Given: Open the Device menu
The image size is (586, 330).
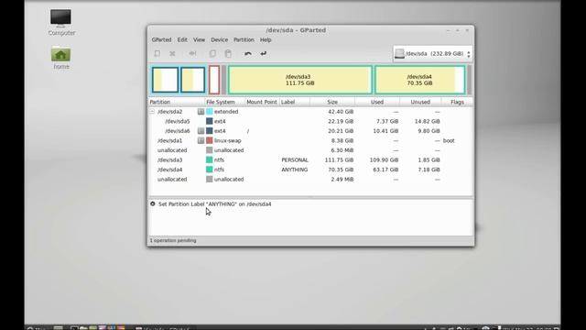Looking at the screenshot, I should click(x=220, y=39).
